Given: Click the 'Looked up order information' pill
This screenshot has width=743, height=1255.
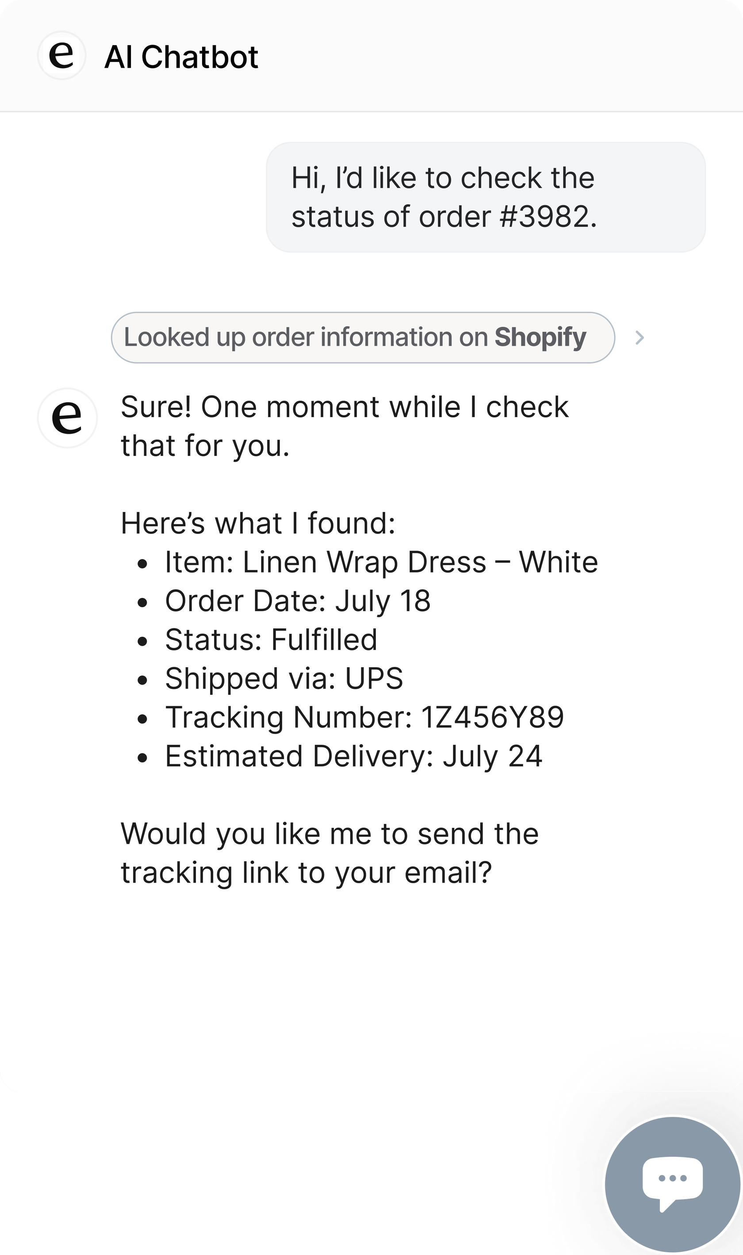Looking at the screenshot, I should point(306,337).
